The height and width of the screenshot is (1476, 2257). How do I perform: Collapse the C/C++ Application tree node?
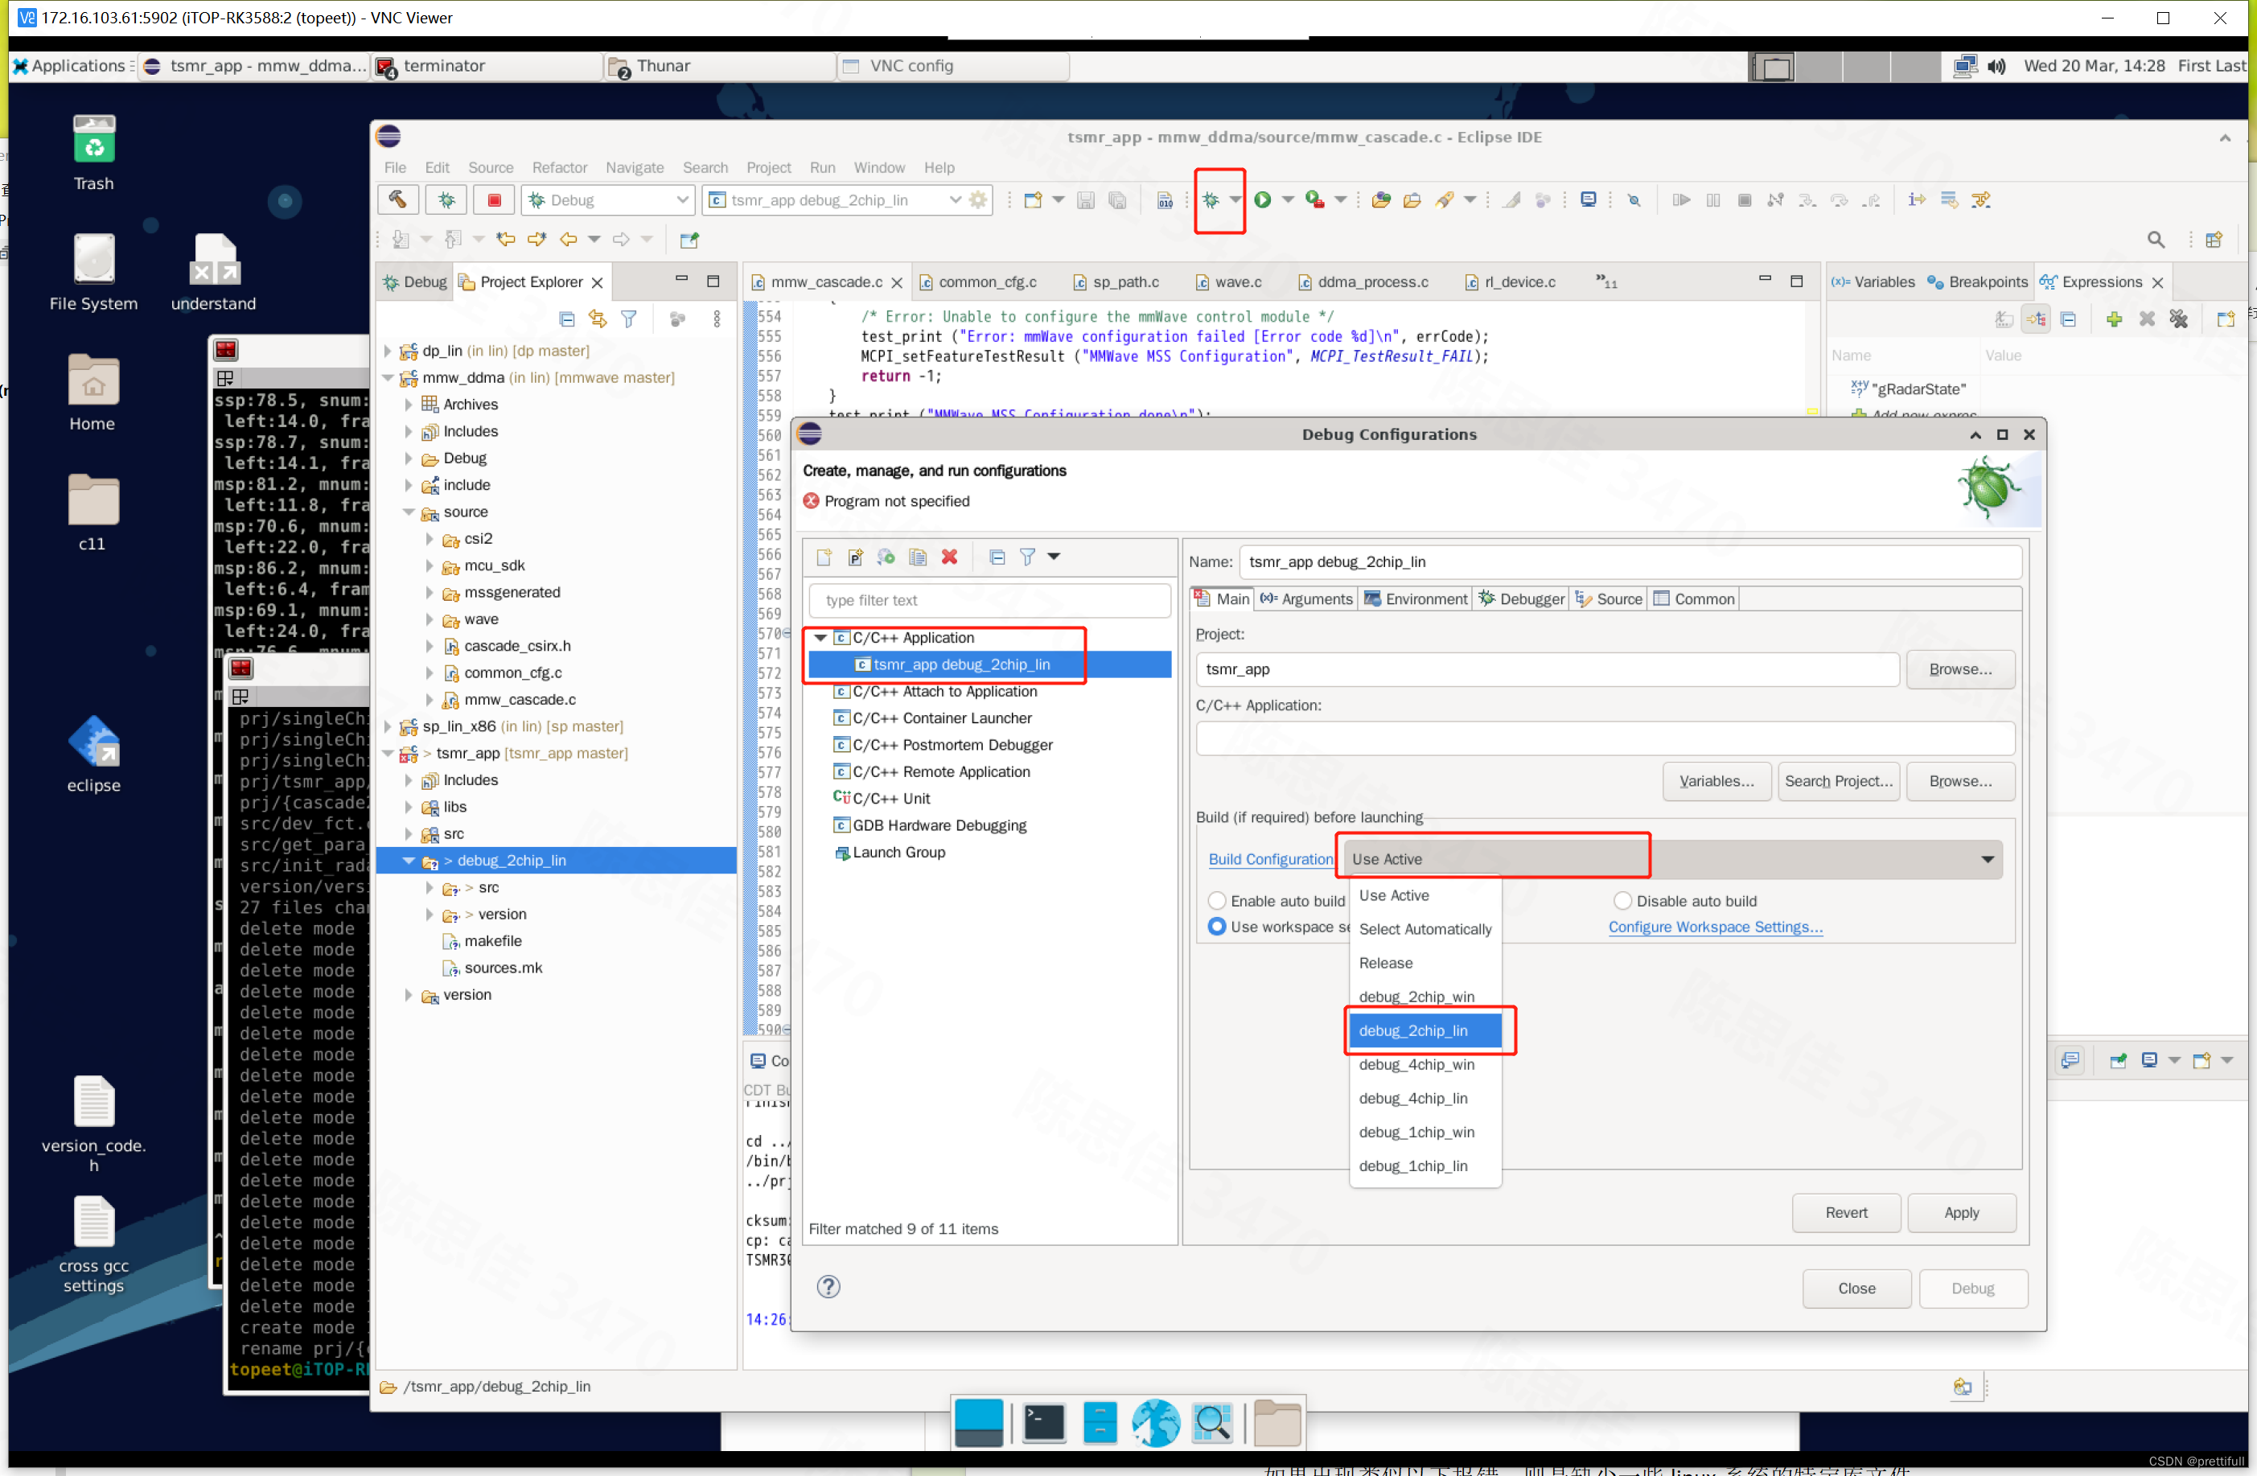click(820, 637)
